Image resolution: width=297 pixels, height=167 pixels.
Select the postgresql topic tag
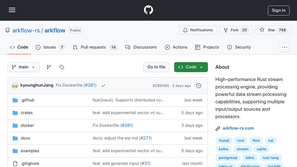228,158
